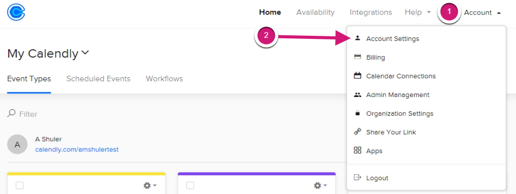Screen dimensions: 516x194
Task: Open the Workflows tab
Action: [164, 79]
